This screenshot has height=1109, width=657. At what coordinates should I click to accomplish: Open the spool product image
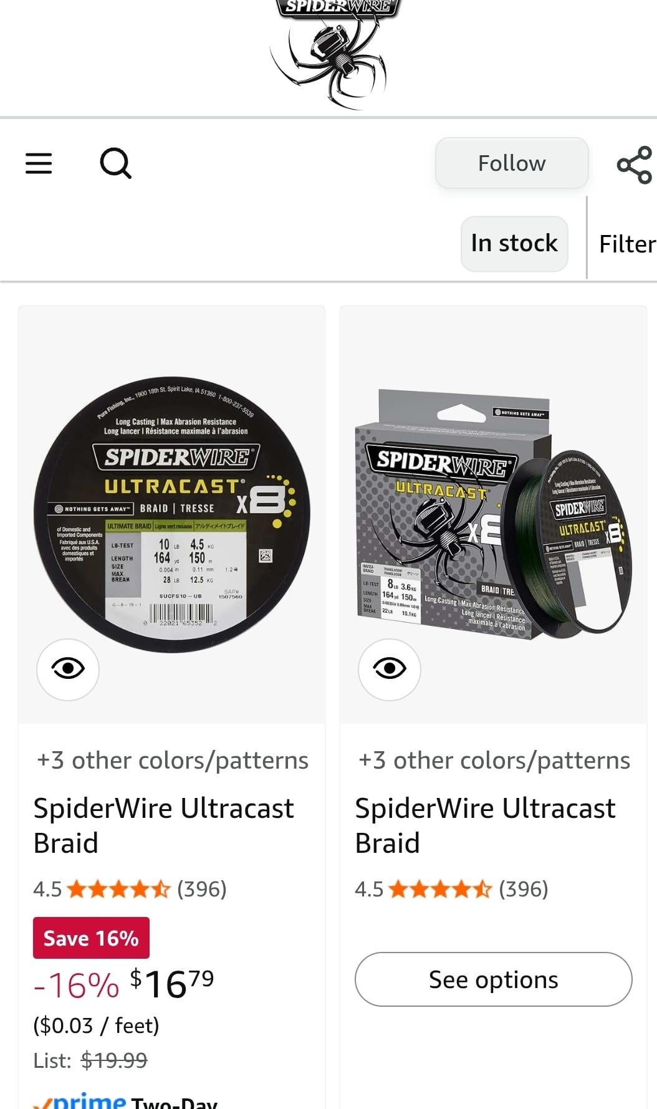point(172,515)
